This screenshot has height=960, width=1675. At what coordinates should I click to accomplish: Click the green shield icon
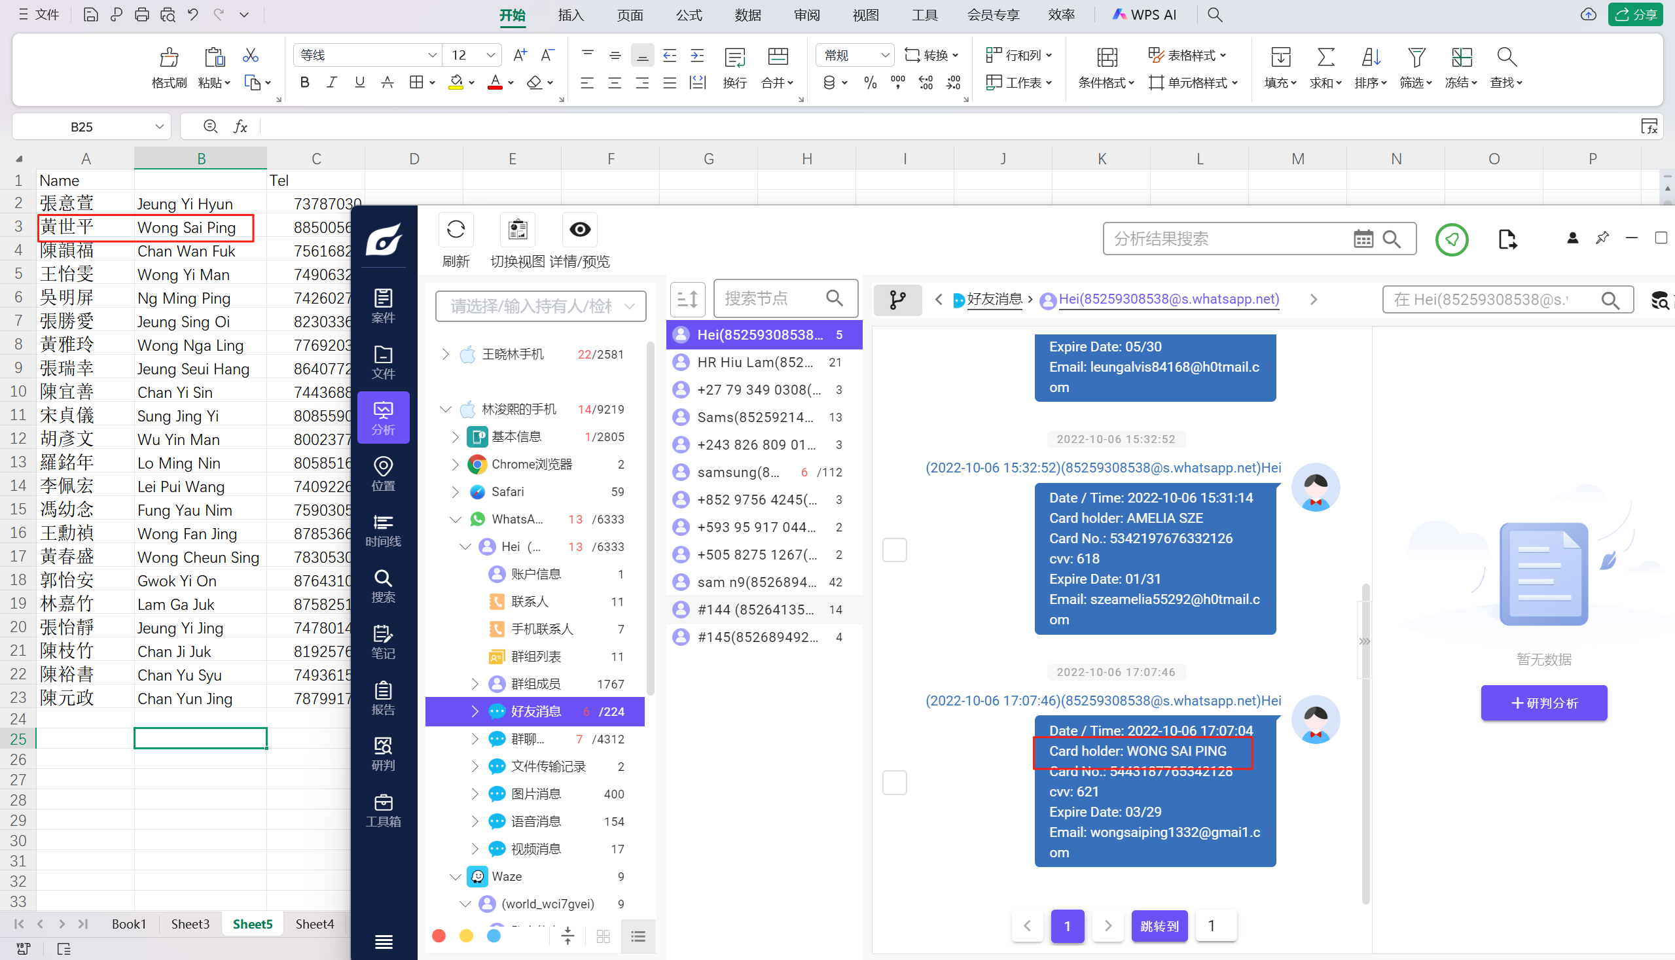tap(1451, 240)
